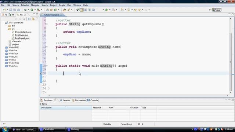The image size is (235, 132).
Task: Sort by the Location column header
Action: pos(135,107)
